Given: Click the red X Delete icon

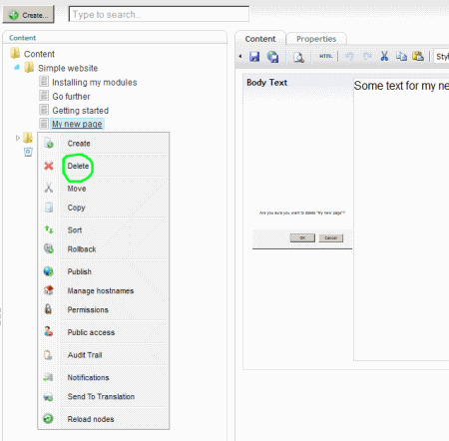Looking at the screenshot, I should [49, 166].
